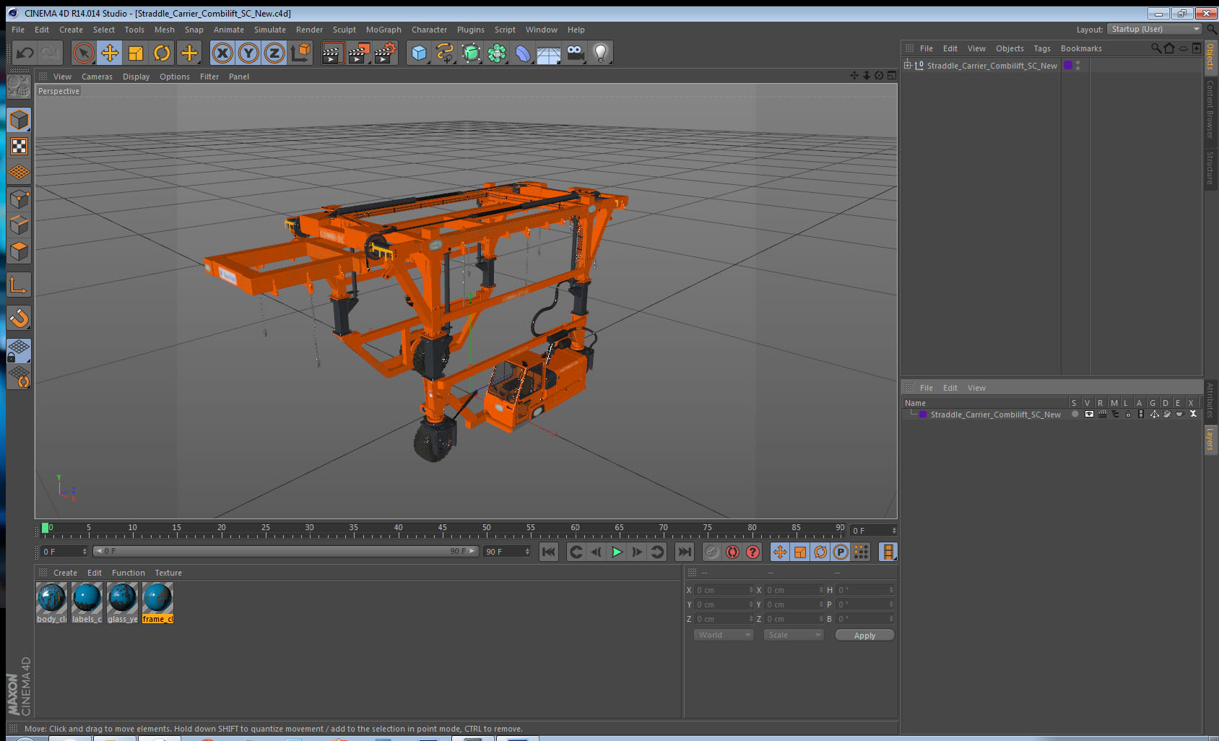Toggle the coordinate system icon

[x=300, y=53]
